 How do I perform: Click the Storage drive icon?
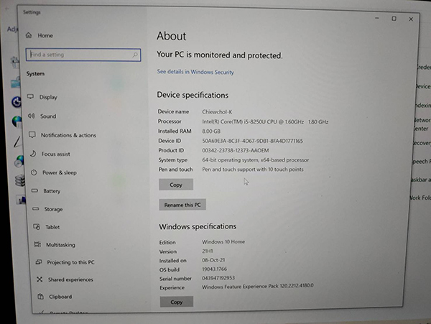tap(36, 209)
